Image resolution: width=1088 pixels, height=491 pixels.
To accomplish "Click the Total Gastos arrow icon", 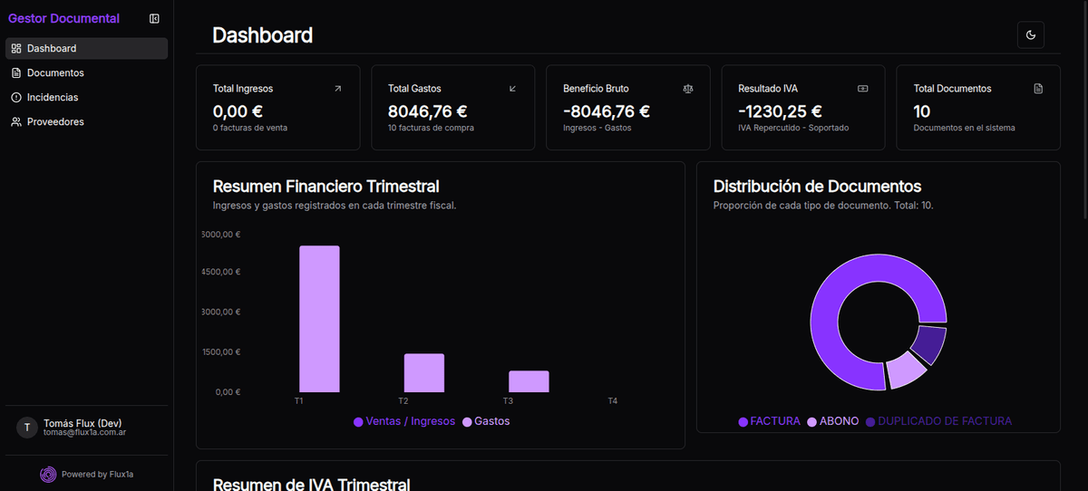I will point(513,89).
